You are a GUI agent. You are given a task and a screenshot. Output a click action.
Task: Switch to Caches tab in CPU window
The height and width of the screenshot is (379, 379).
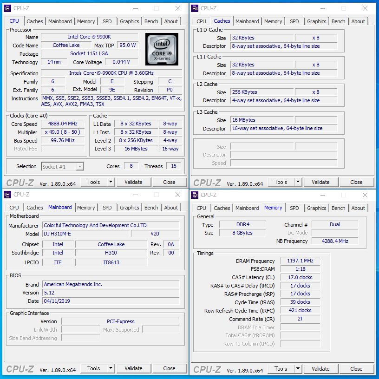coord(34,21)
